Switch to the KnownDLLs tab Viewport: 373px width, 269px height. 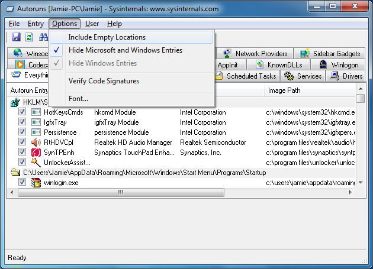(278, 64)
